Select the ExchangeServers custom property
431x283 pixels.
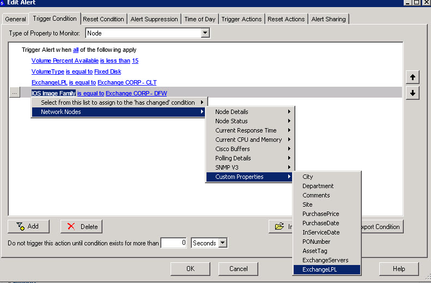[327, 260]
